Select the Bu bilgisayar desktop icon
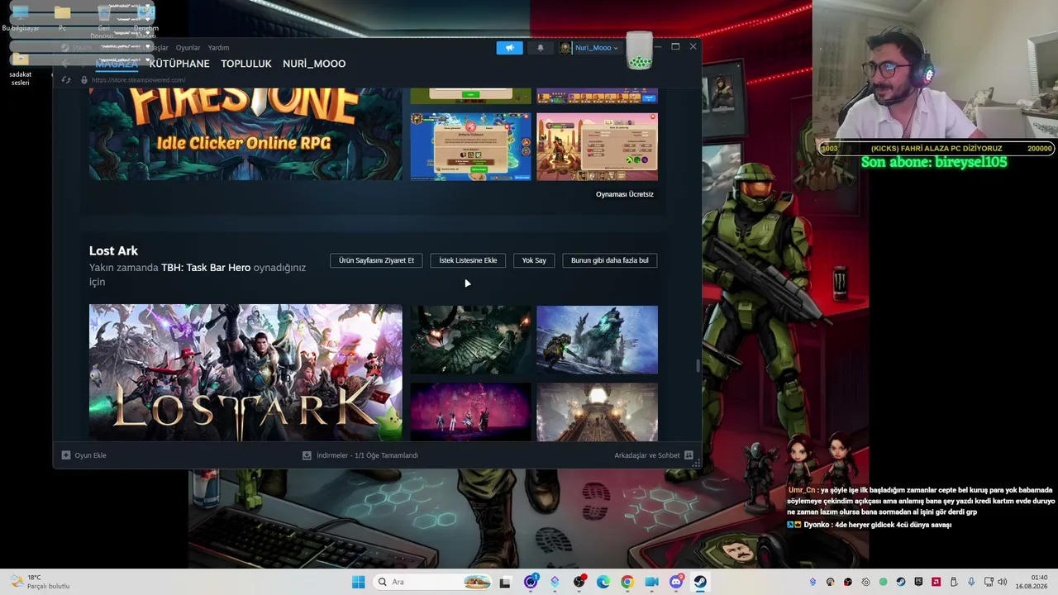This screenshot has width=1058, height=595. (x=21, y=18)
